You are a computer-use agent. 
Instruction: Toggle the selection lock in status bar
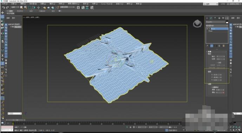(x=131, y=127)
